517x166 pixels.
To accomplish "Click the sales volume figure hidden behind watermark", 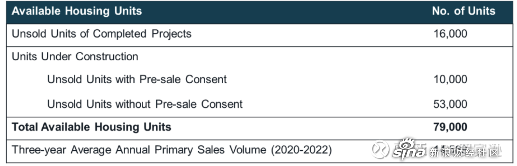I will [450, 150].
